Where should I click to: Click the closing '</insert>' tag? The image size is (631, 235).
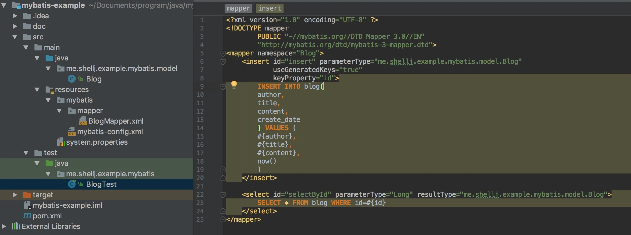259,178
